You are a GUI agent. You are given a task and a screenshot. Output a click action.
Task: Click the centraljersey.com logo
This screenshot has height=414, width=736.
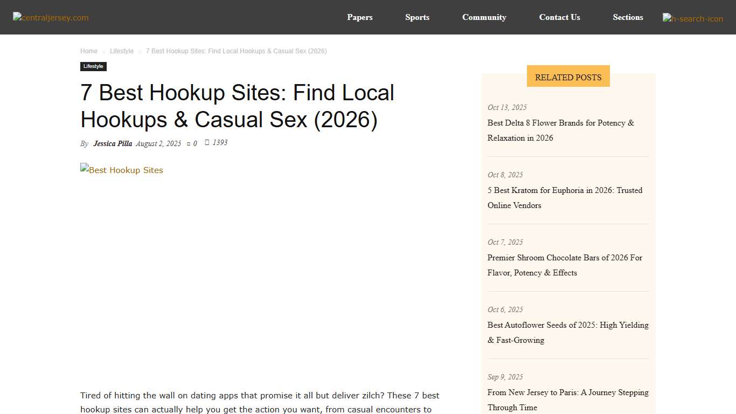tap(50, 17)
